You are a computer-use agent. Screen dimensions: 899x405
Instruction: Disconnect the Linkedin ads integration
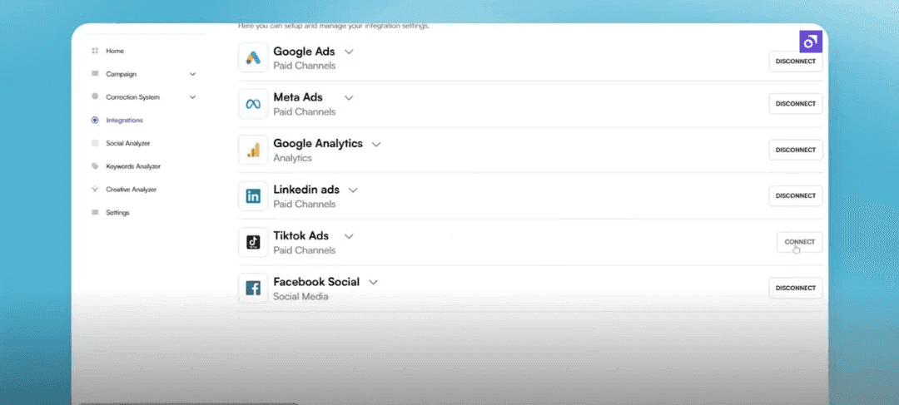click(x=796, y=195)
